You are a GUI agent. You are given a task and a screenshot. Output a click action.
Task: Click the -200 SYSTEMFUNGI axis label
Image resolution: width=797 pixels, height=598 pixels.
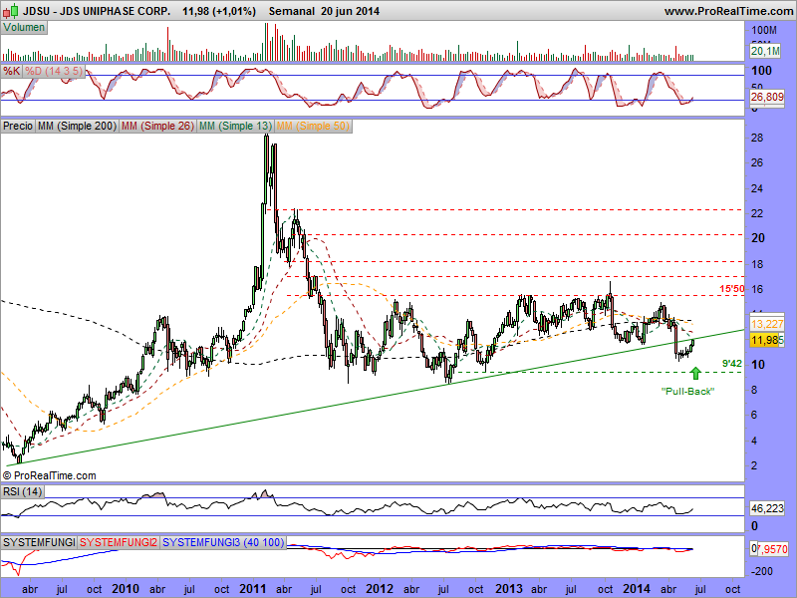click(x=762, y=571)
